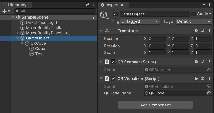This screenshot has height=113, width=214.
Task: Click the plus create-object button in Hierarchy
Action: (4, 11)
